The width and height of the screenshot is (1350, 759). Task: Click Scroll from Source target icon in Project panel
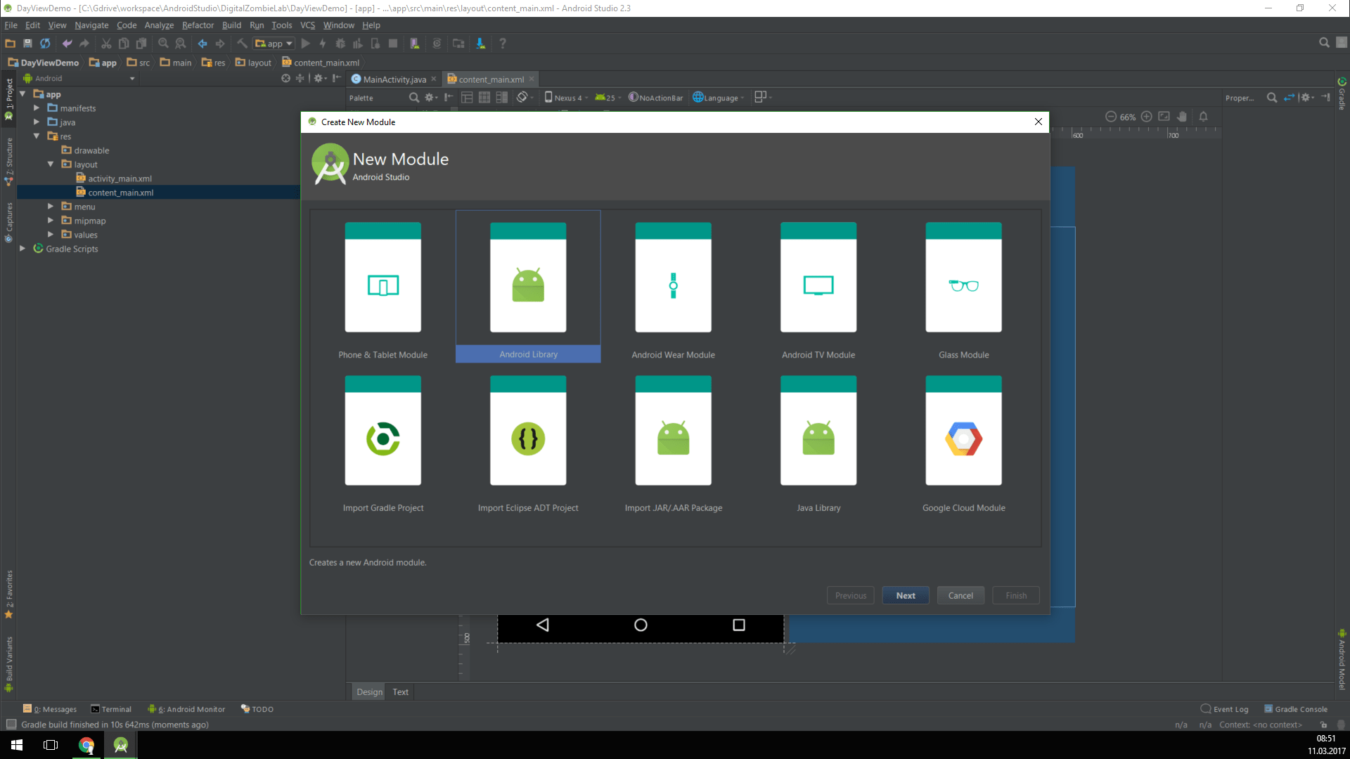285,78
